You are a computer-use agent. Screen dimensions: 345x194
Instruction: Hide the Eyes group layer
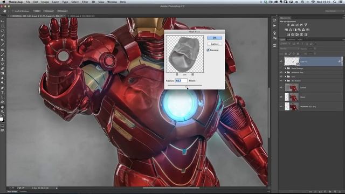click(x=281, y=77)
